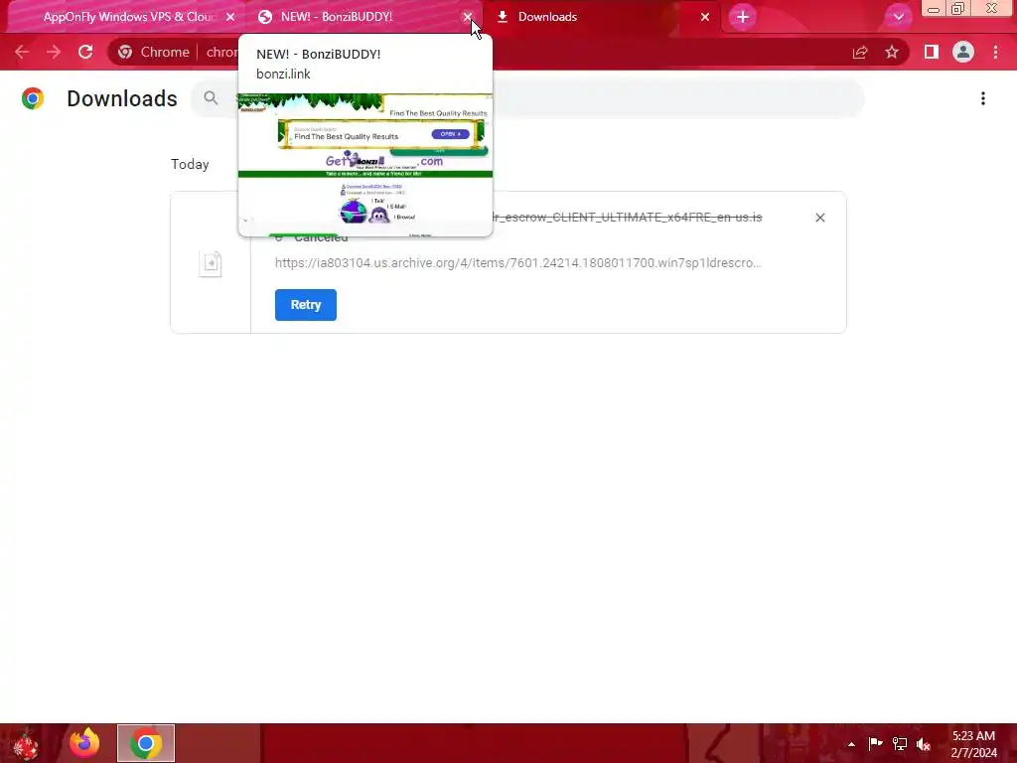Reload the current page
Viewport: 1017px width, 763px height.
tap(85, 52)
